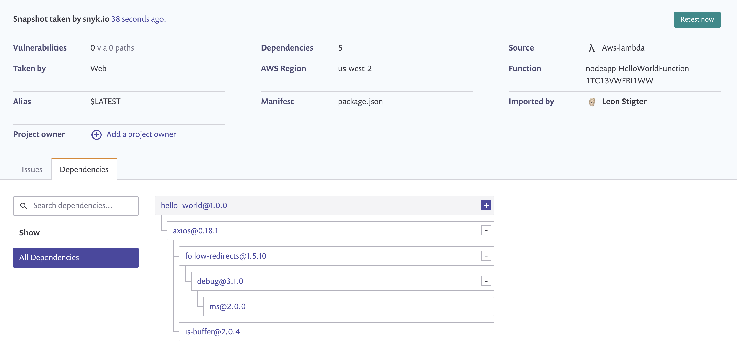Switch to the Dependencies tab

click(x=84, y=169)
